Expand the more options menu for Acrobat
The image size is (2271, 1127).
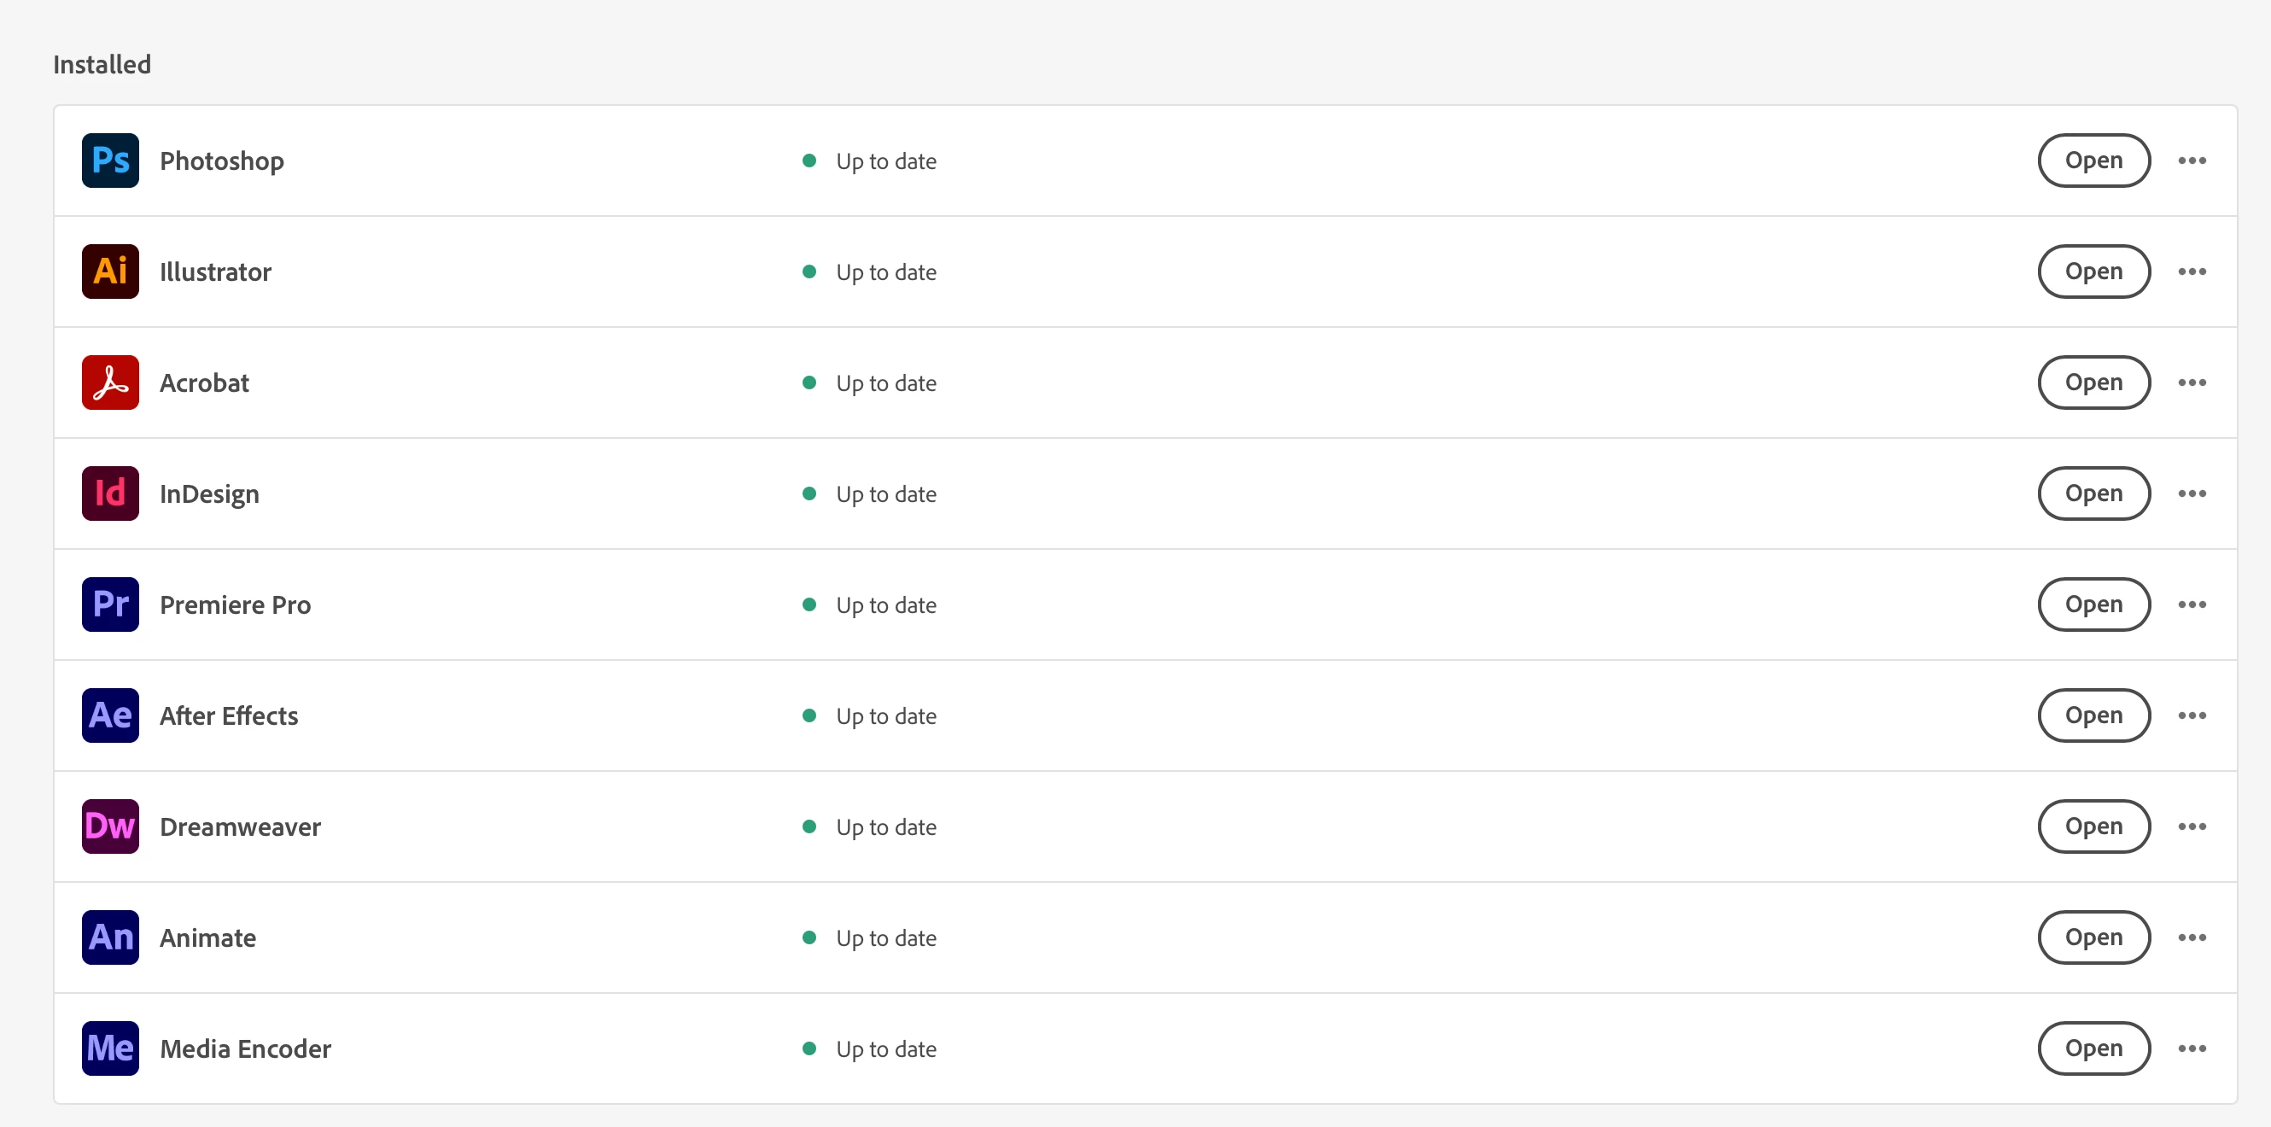click(2192, 382)
